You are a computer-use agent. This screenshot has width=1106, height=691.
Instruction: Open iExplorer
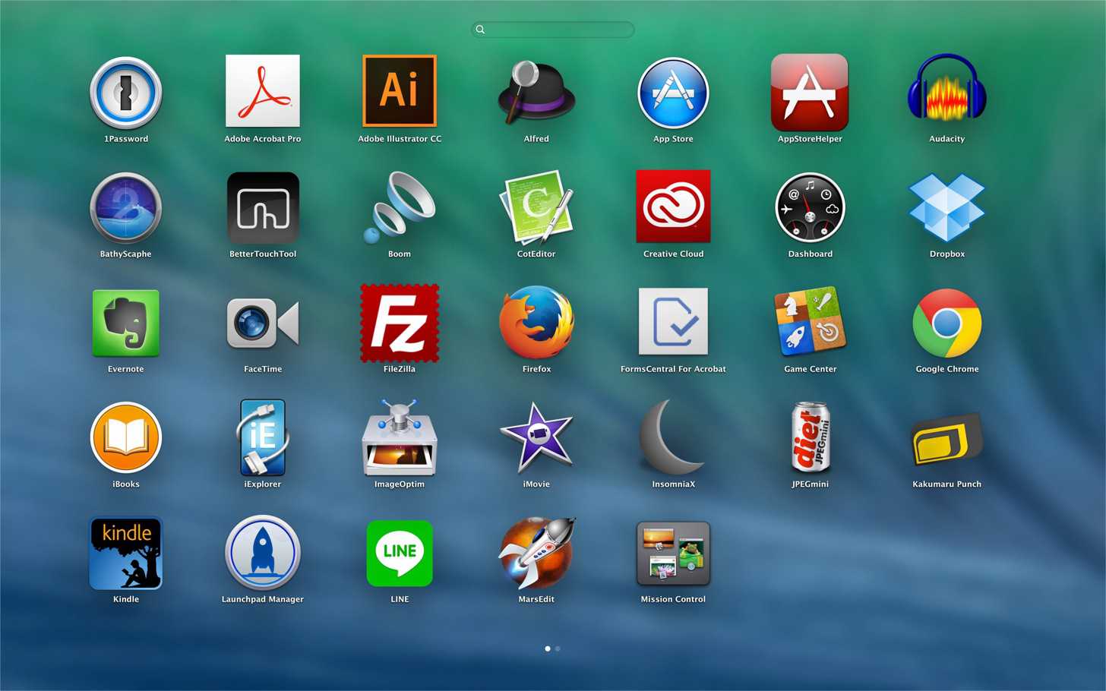click(x=263, y=437)
